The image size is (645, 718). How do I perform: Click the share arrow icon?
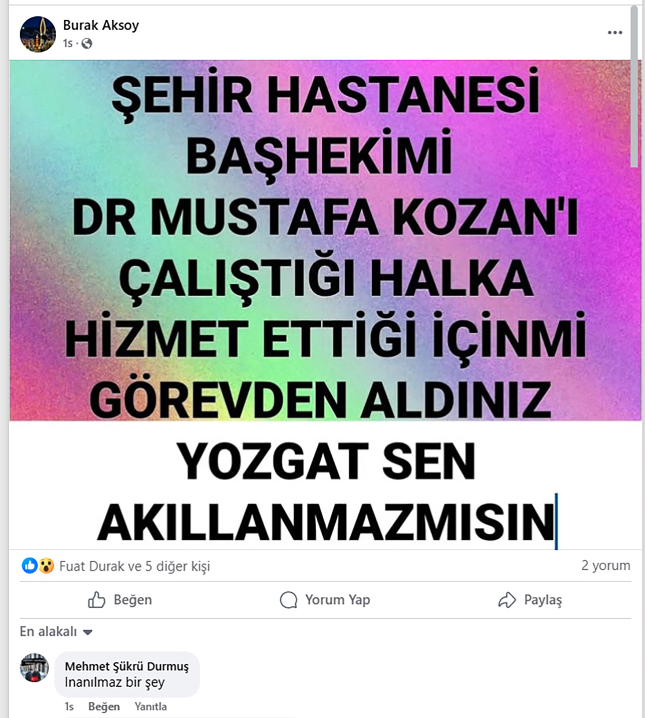507,600
